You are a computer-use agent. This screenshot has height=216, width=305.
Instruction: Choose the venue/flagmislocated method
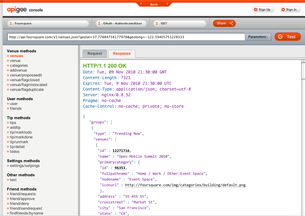tap(28, 85)
